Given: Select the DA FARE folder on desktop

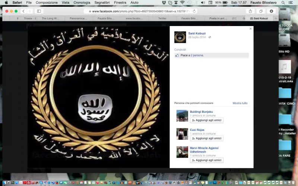Looking at the screenshot, I should click(x=285, y=148).
